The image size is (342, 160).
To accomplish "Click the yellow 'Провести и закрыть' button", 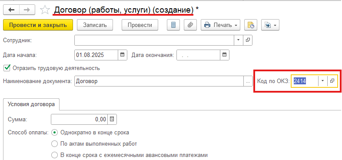I will (x=38, y=25).
